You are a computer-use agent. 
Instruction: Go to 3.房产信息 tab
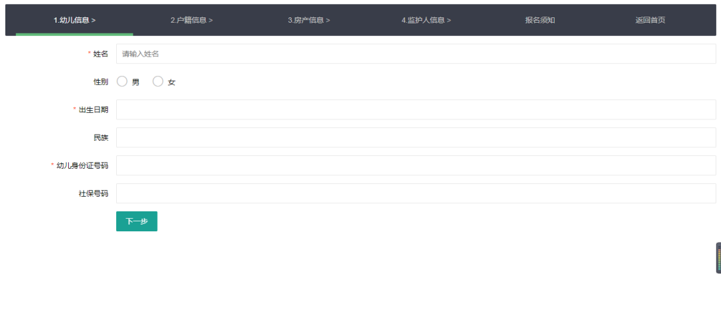(309, 20)
